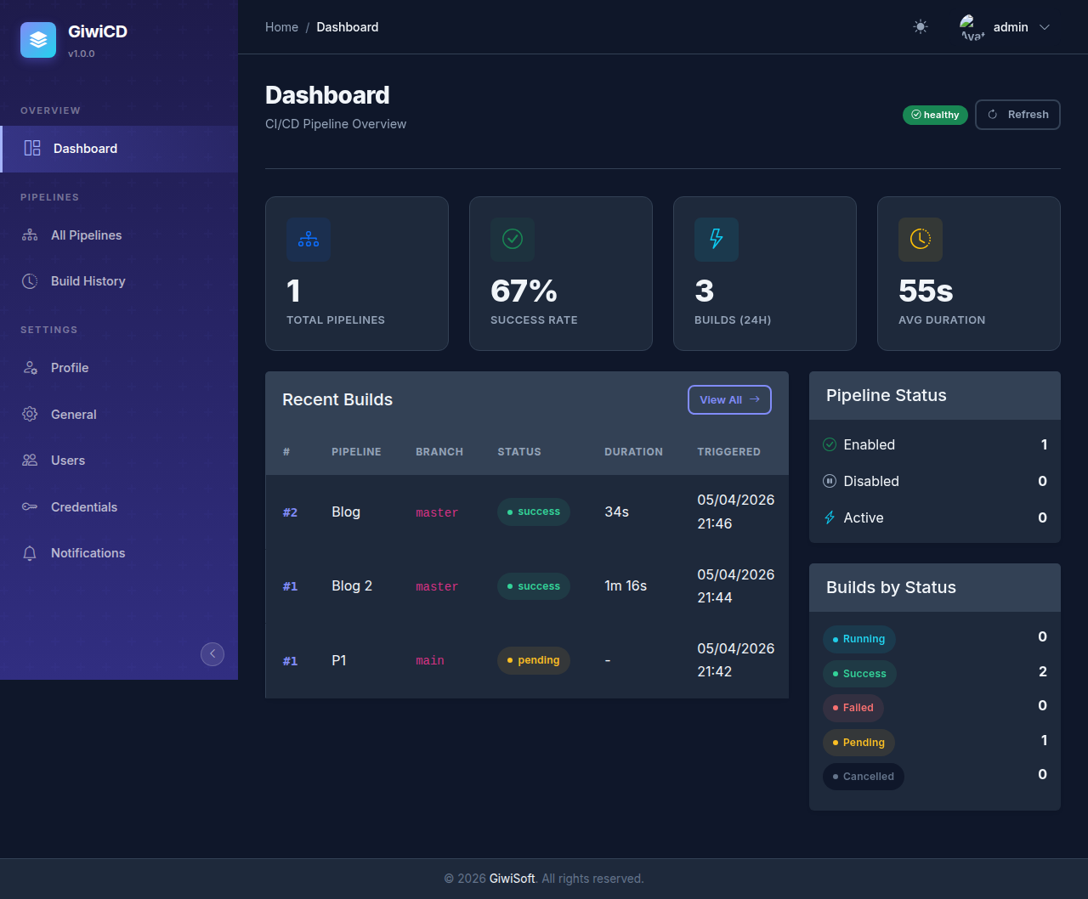
Task: Select the Dashboard icon in the sidebar
Action: (32, 148)
